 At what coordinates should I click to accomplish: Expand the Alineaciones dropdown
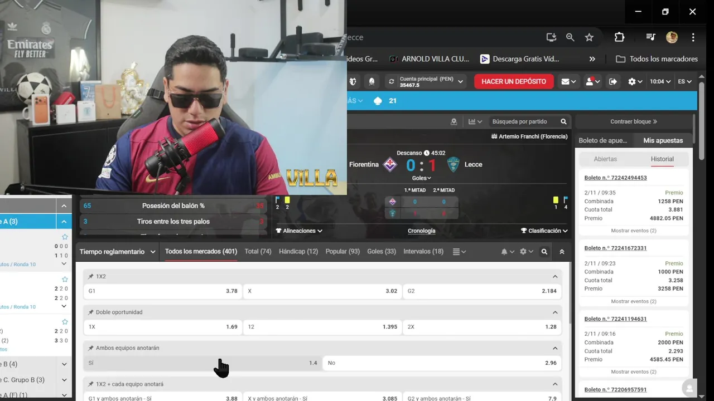pos(299,231)
